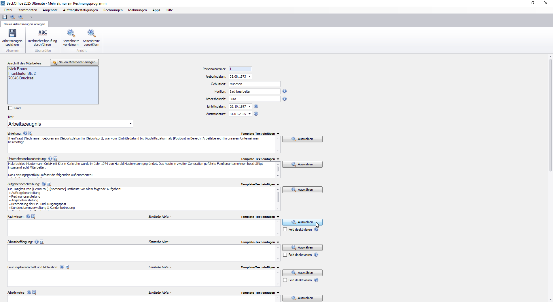
Task: Click the magnifier icon beside Fachwissen label
Action: coord(33,217)
